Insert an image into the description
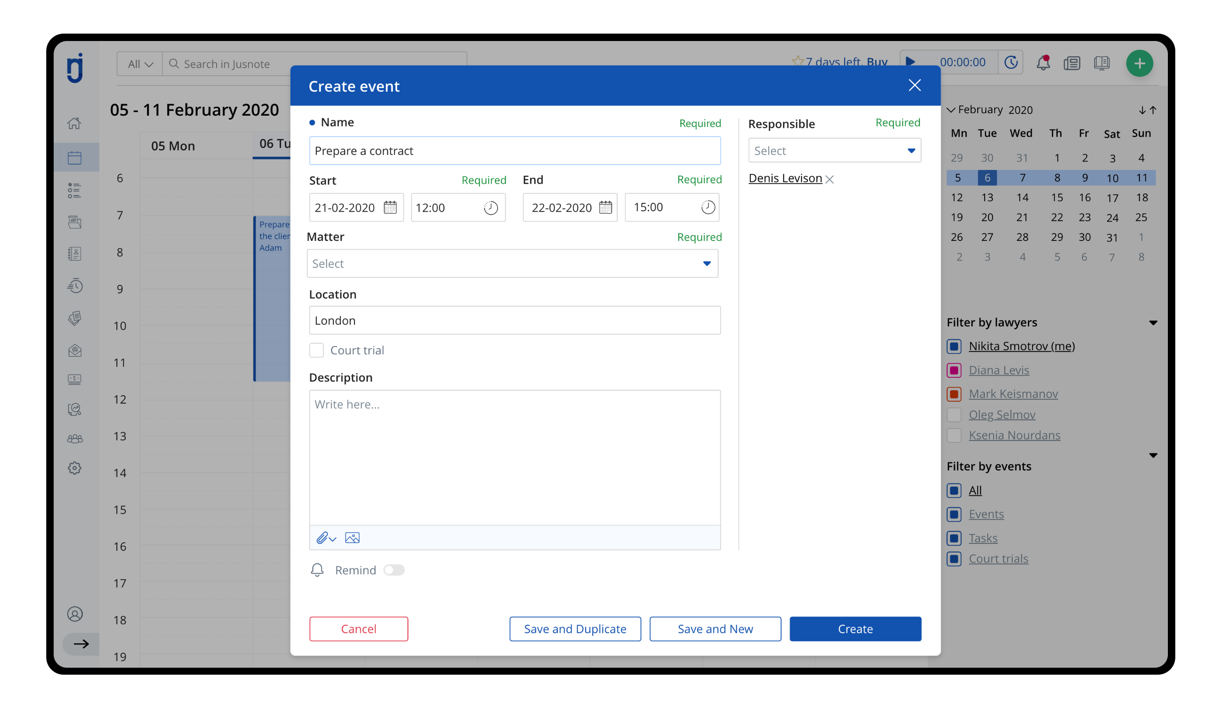This screenshot has width=1222, height=724. click(352, 538)
